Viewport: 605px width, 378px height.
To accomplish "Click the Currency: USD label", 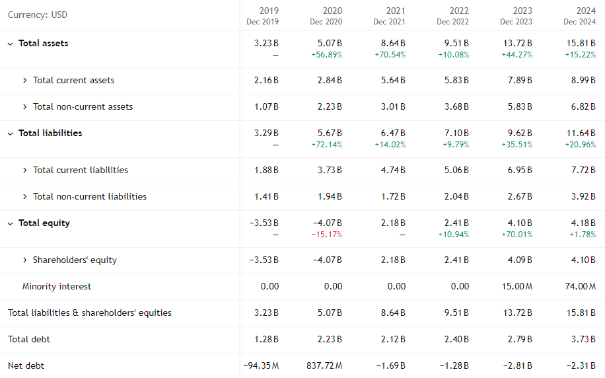I will coord(38,15).
